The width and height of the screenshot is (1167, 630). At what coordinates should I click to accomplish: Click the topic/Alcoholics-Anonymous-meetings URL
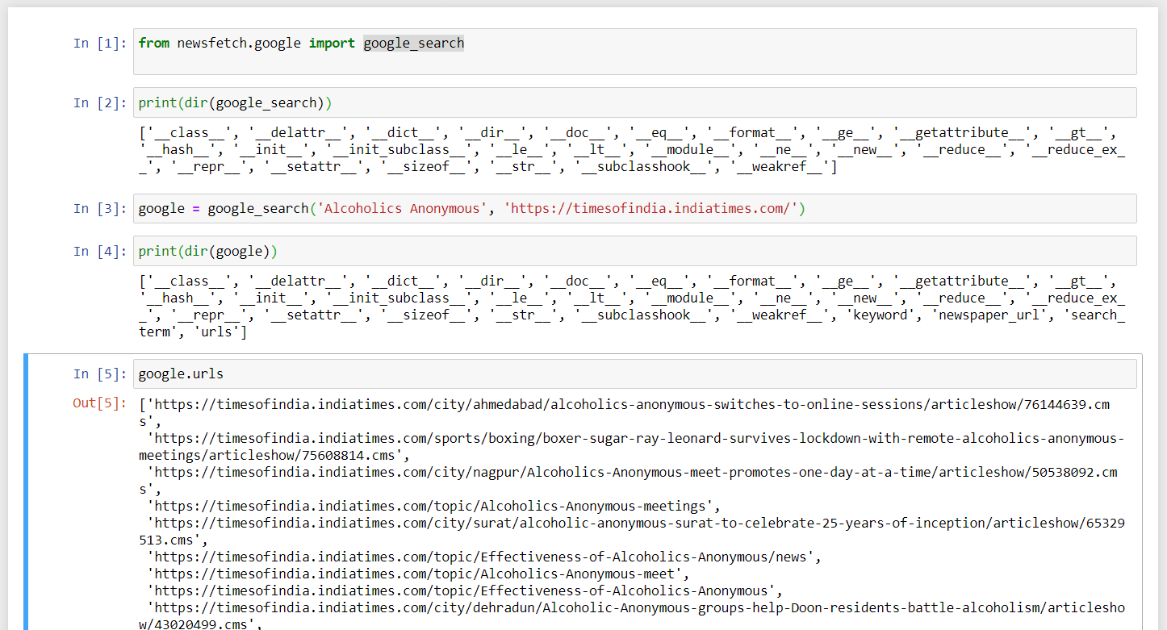(x=431, y=506)
